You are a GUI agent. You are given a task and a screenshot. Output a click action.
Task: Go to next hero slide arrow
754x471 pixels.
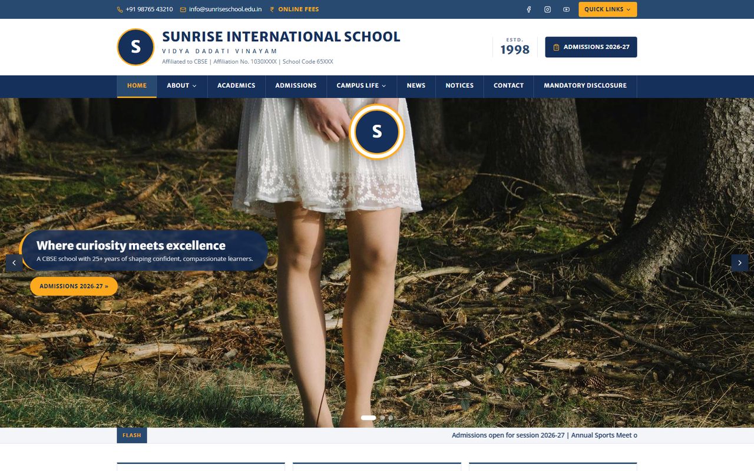740,263
